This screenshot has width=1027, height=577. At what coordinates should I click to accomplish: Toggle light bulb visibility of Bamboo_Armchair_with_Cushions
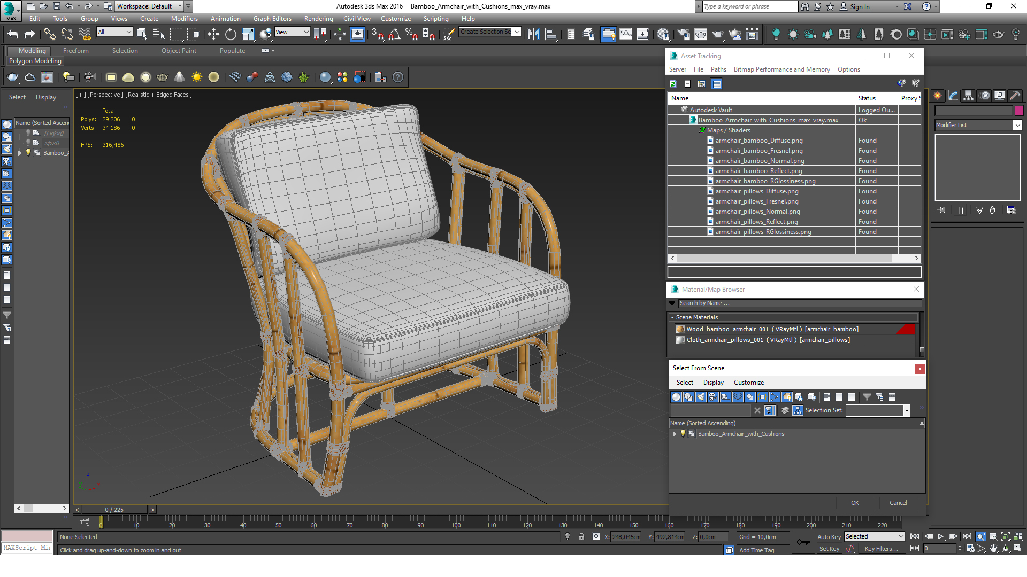(x=683, y=434)
